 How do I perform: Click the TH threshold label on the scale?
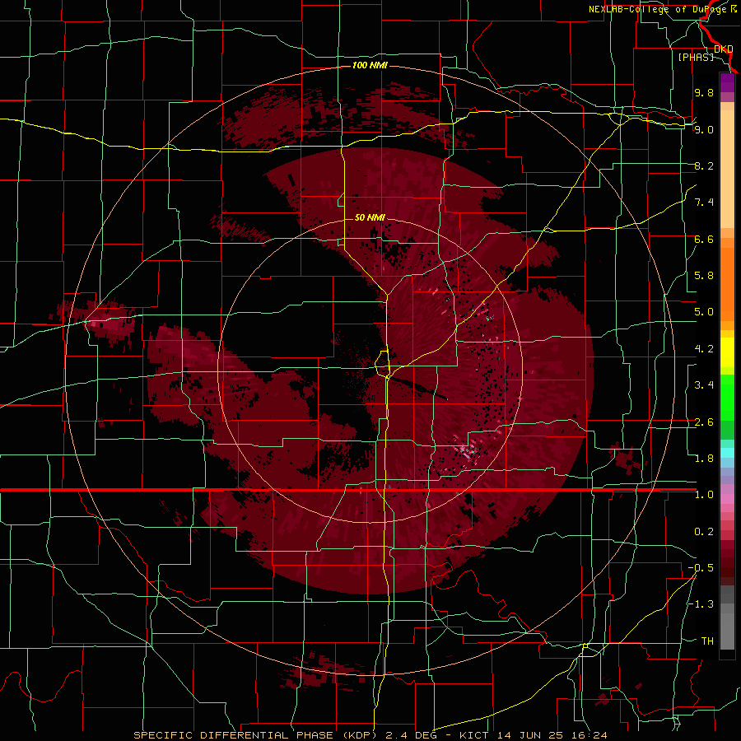coord(707,641)
